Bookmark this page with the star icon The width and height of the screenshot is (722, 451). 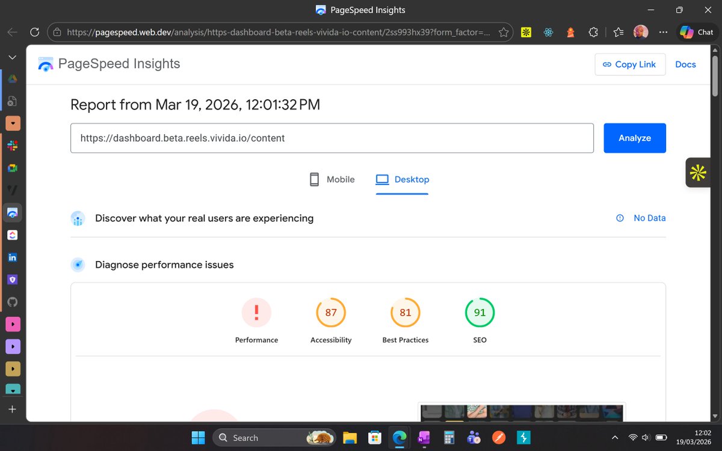click(504, 32)
